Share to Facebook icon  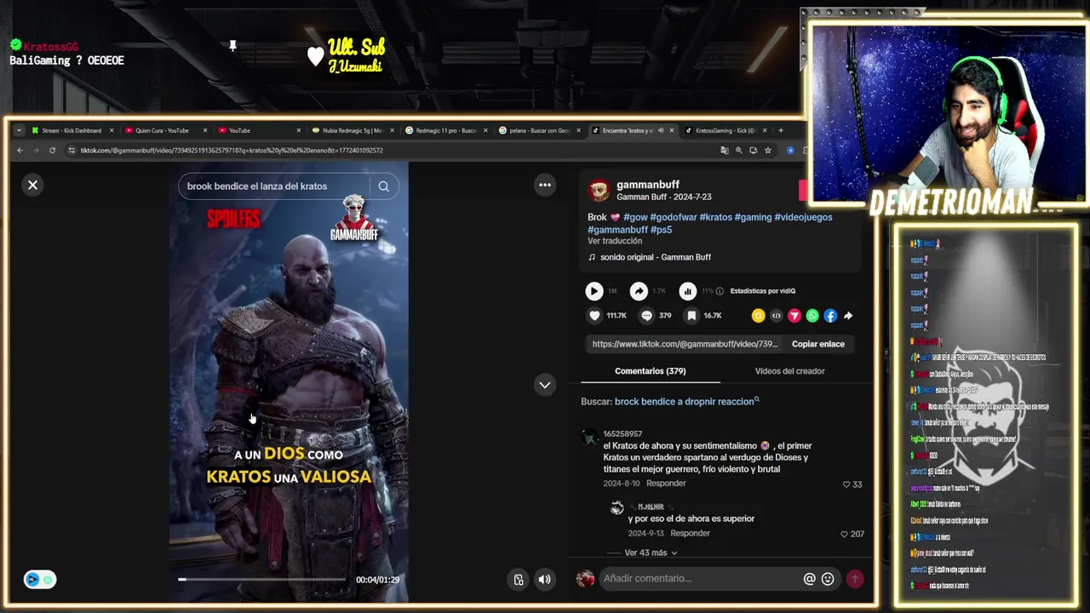pos(830,316)
